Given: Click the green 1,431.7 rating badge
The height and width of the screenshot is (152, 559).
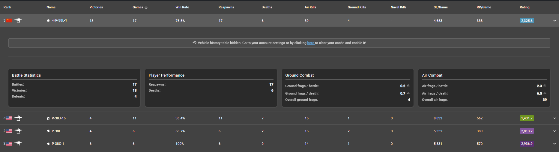Looking at the screenshot, I should (527, 118).
